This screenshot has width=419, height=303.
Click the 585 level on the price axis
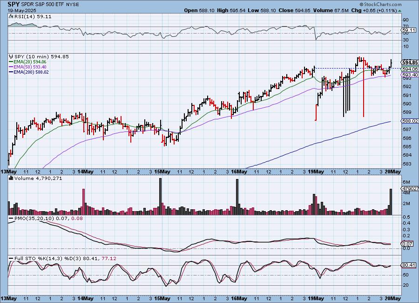[407, 147]
